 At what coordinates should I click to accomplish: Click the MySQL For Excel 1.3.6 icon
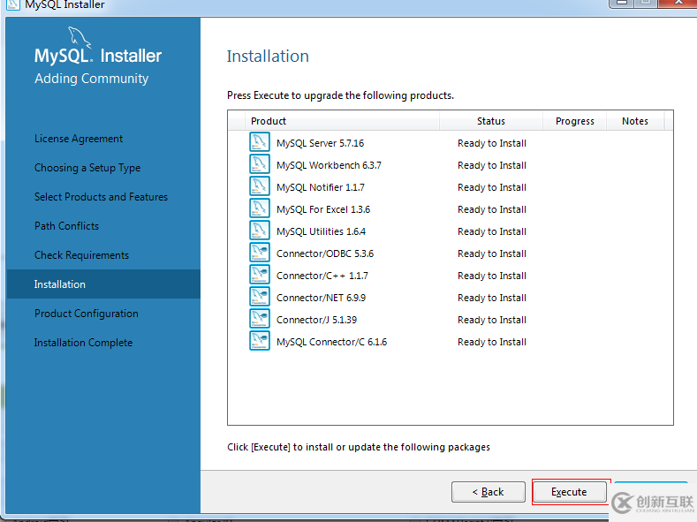tap(260, 208)
